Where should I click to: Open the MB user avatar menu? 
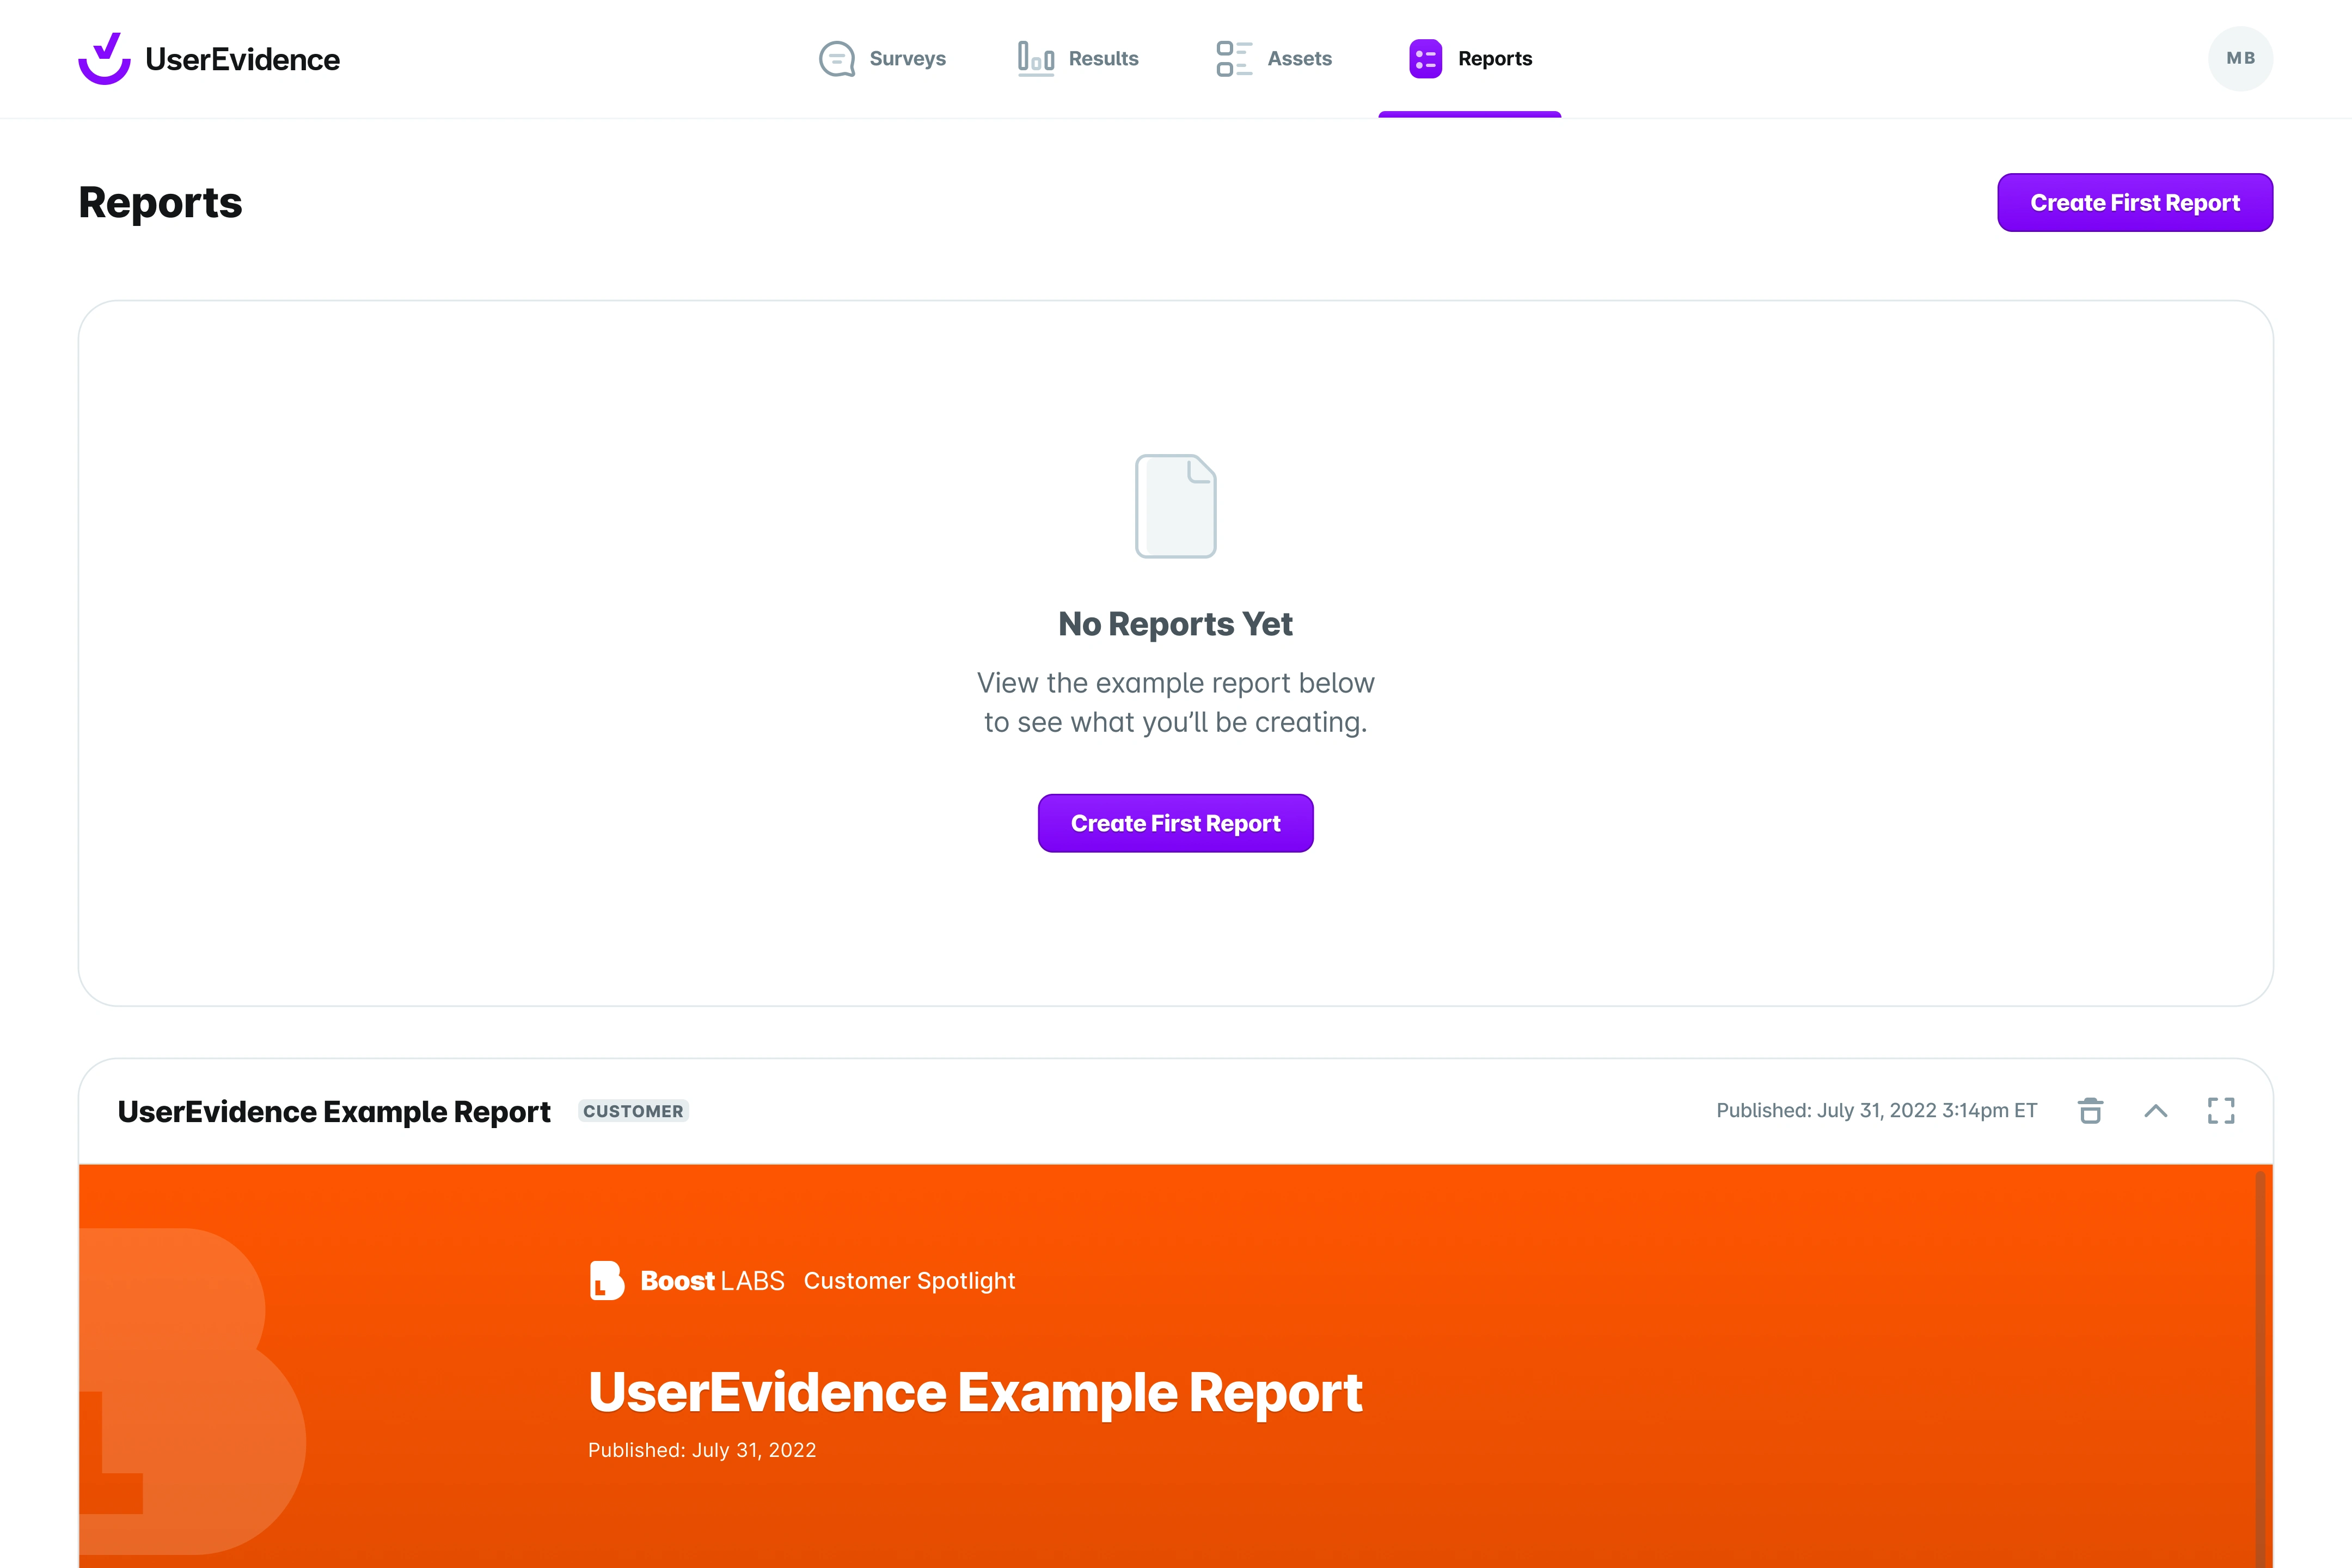point(2240,58)
